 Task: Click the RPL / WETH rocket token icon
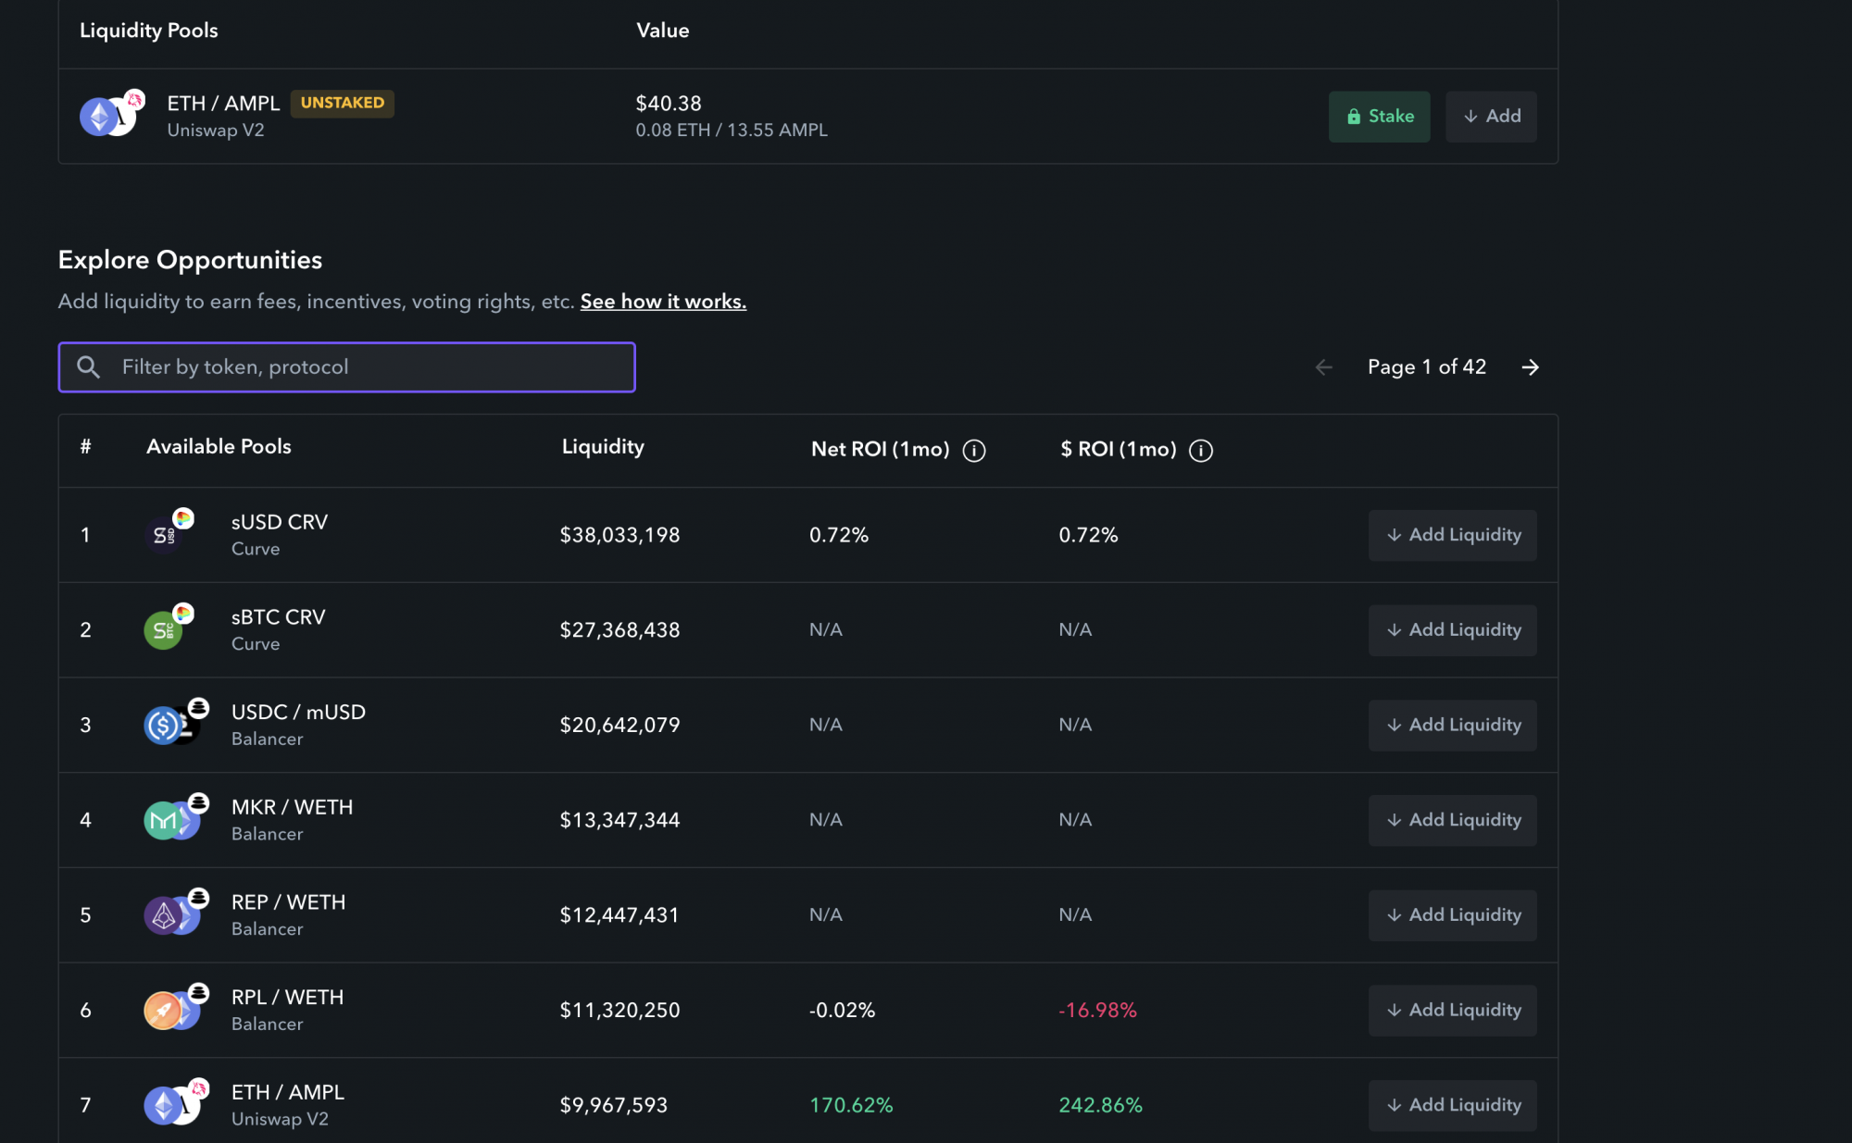pyautogui.click(x=162, y=1011)
